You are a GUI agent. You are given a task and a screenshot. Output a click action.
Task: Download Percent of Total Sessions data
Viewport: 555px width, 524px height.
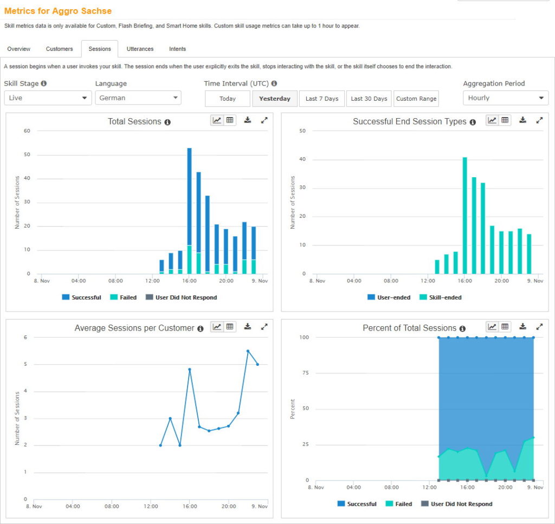tap(523, 327)
